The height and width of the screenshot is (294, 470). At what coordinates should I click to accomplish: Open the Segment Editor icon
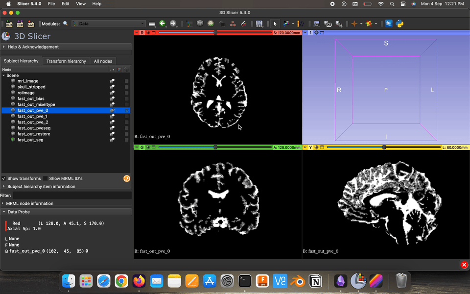pos(243,24)
